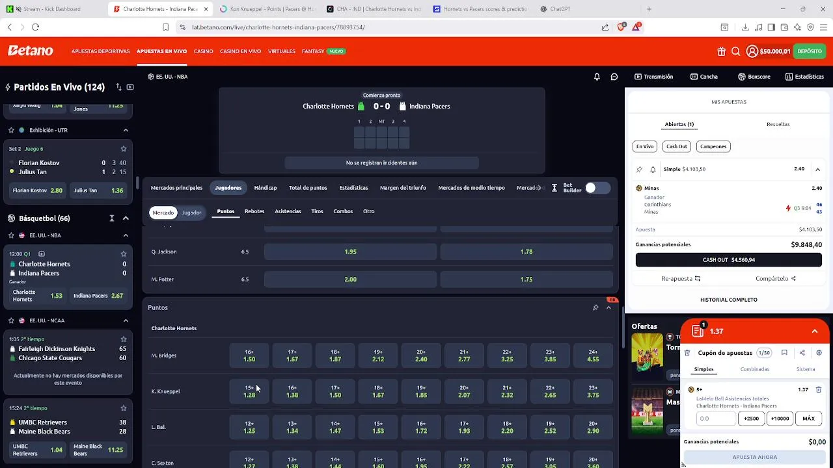This screenshot has height=468, width=833.
Task: Collapse the Simple bet details chevron
Action: coord(817,169)
